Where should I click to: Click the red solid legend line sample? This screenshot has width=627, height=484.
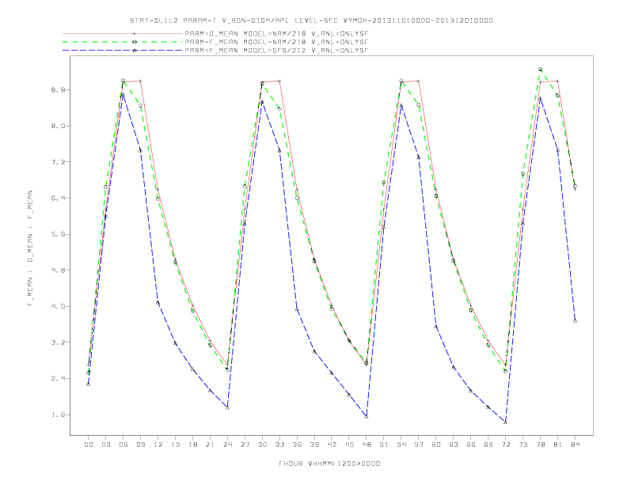tap(123, 33)
